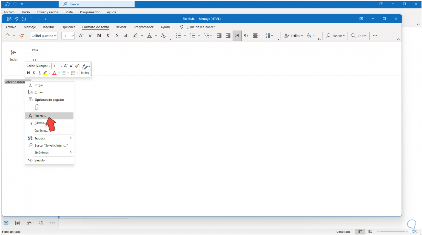Select Párrafo... in the context menu
This screenshot has height=235, width=422.
point(49,123)
